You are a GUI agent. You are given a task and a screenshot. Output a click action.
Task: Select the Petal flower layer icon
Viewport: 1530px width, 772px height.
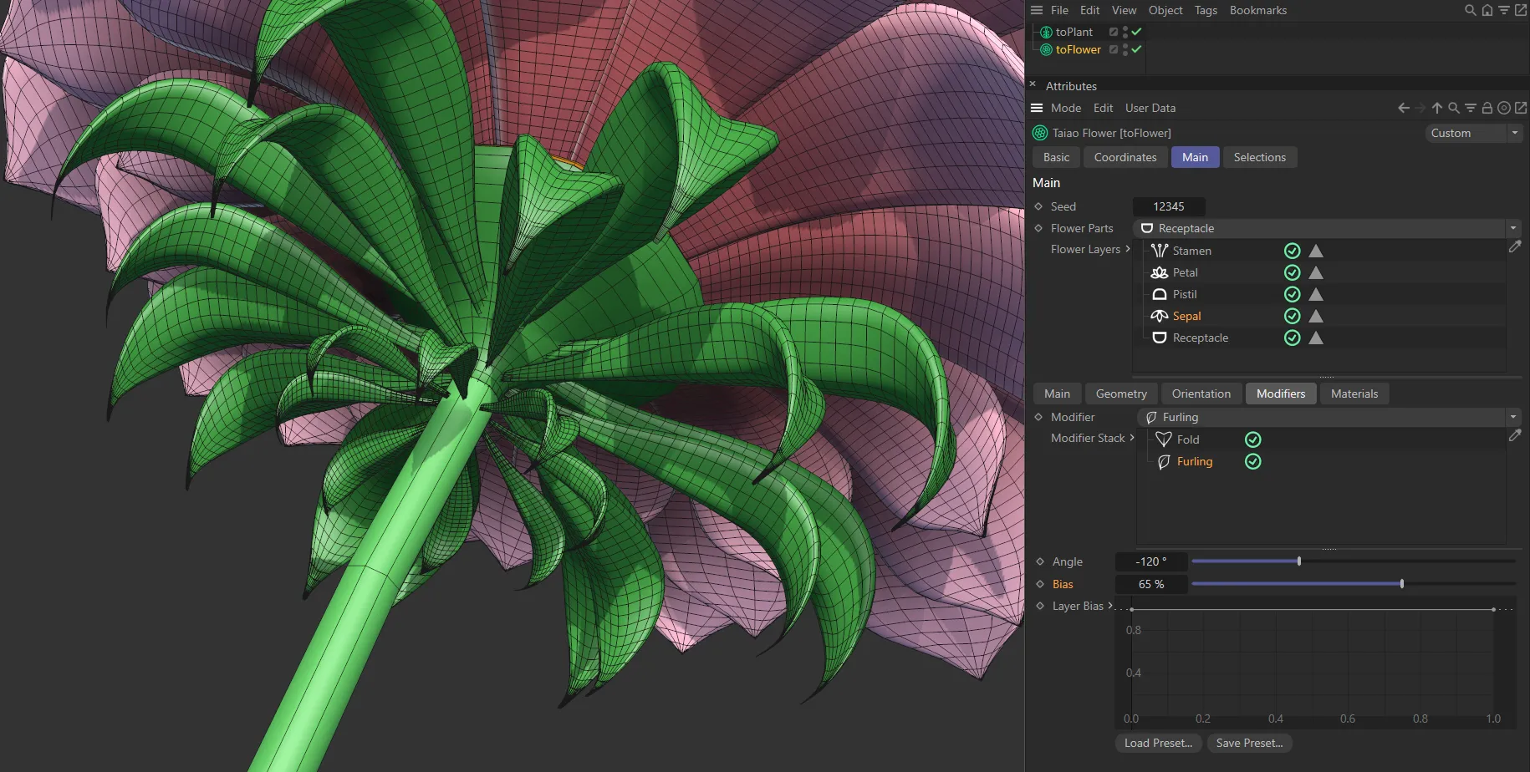[1160, 272]
